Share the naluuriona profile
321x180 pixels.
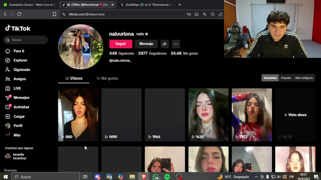click(x=165, y=44)
